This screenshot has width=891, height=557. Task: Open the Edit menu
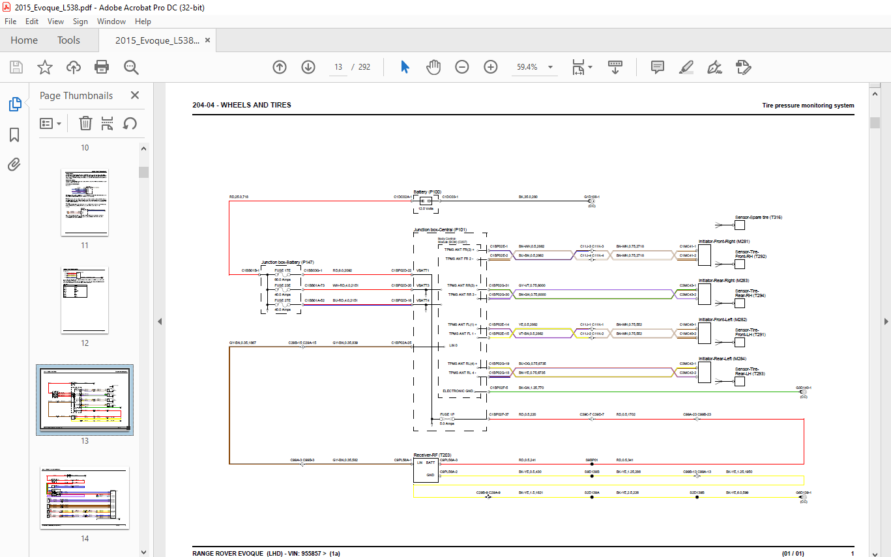click(32, 21)
